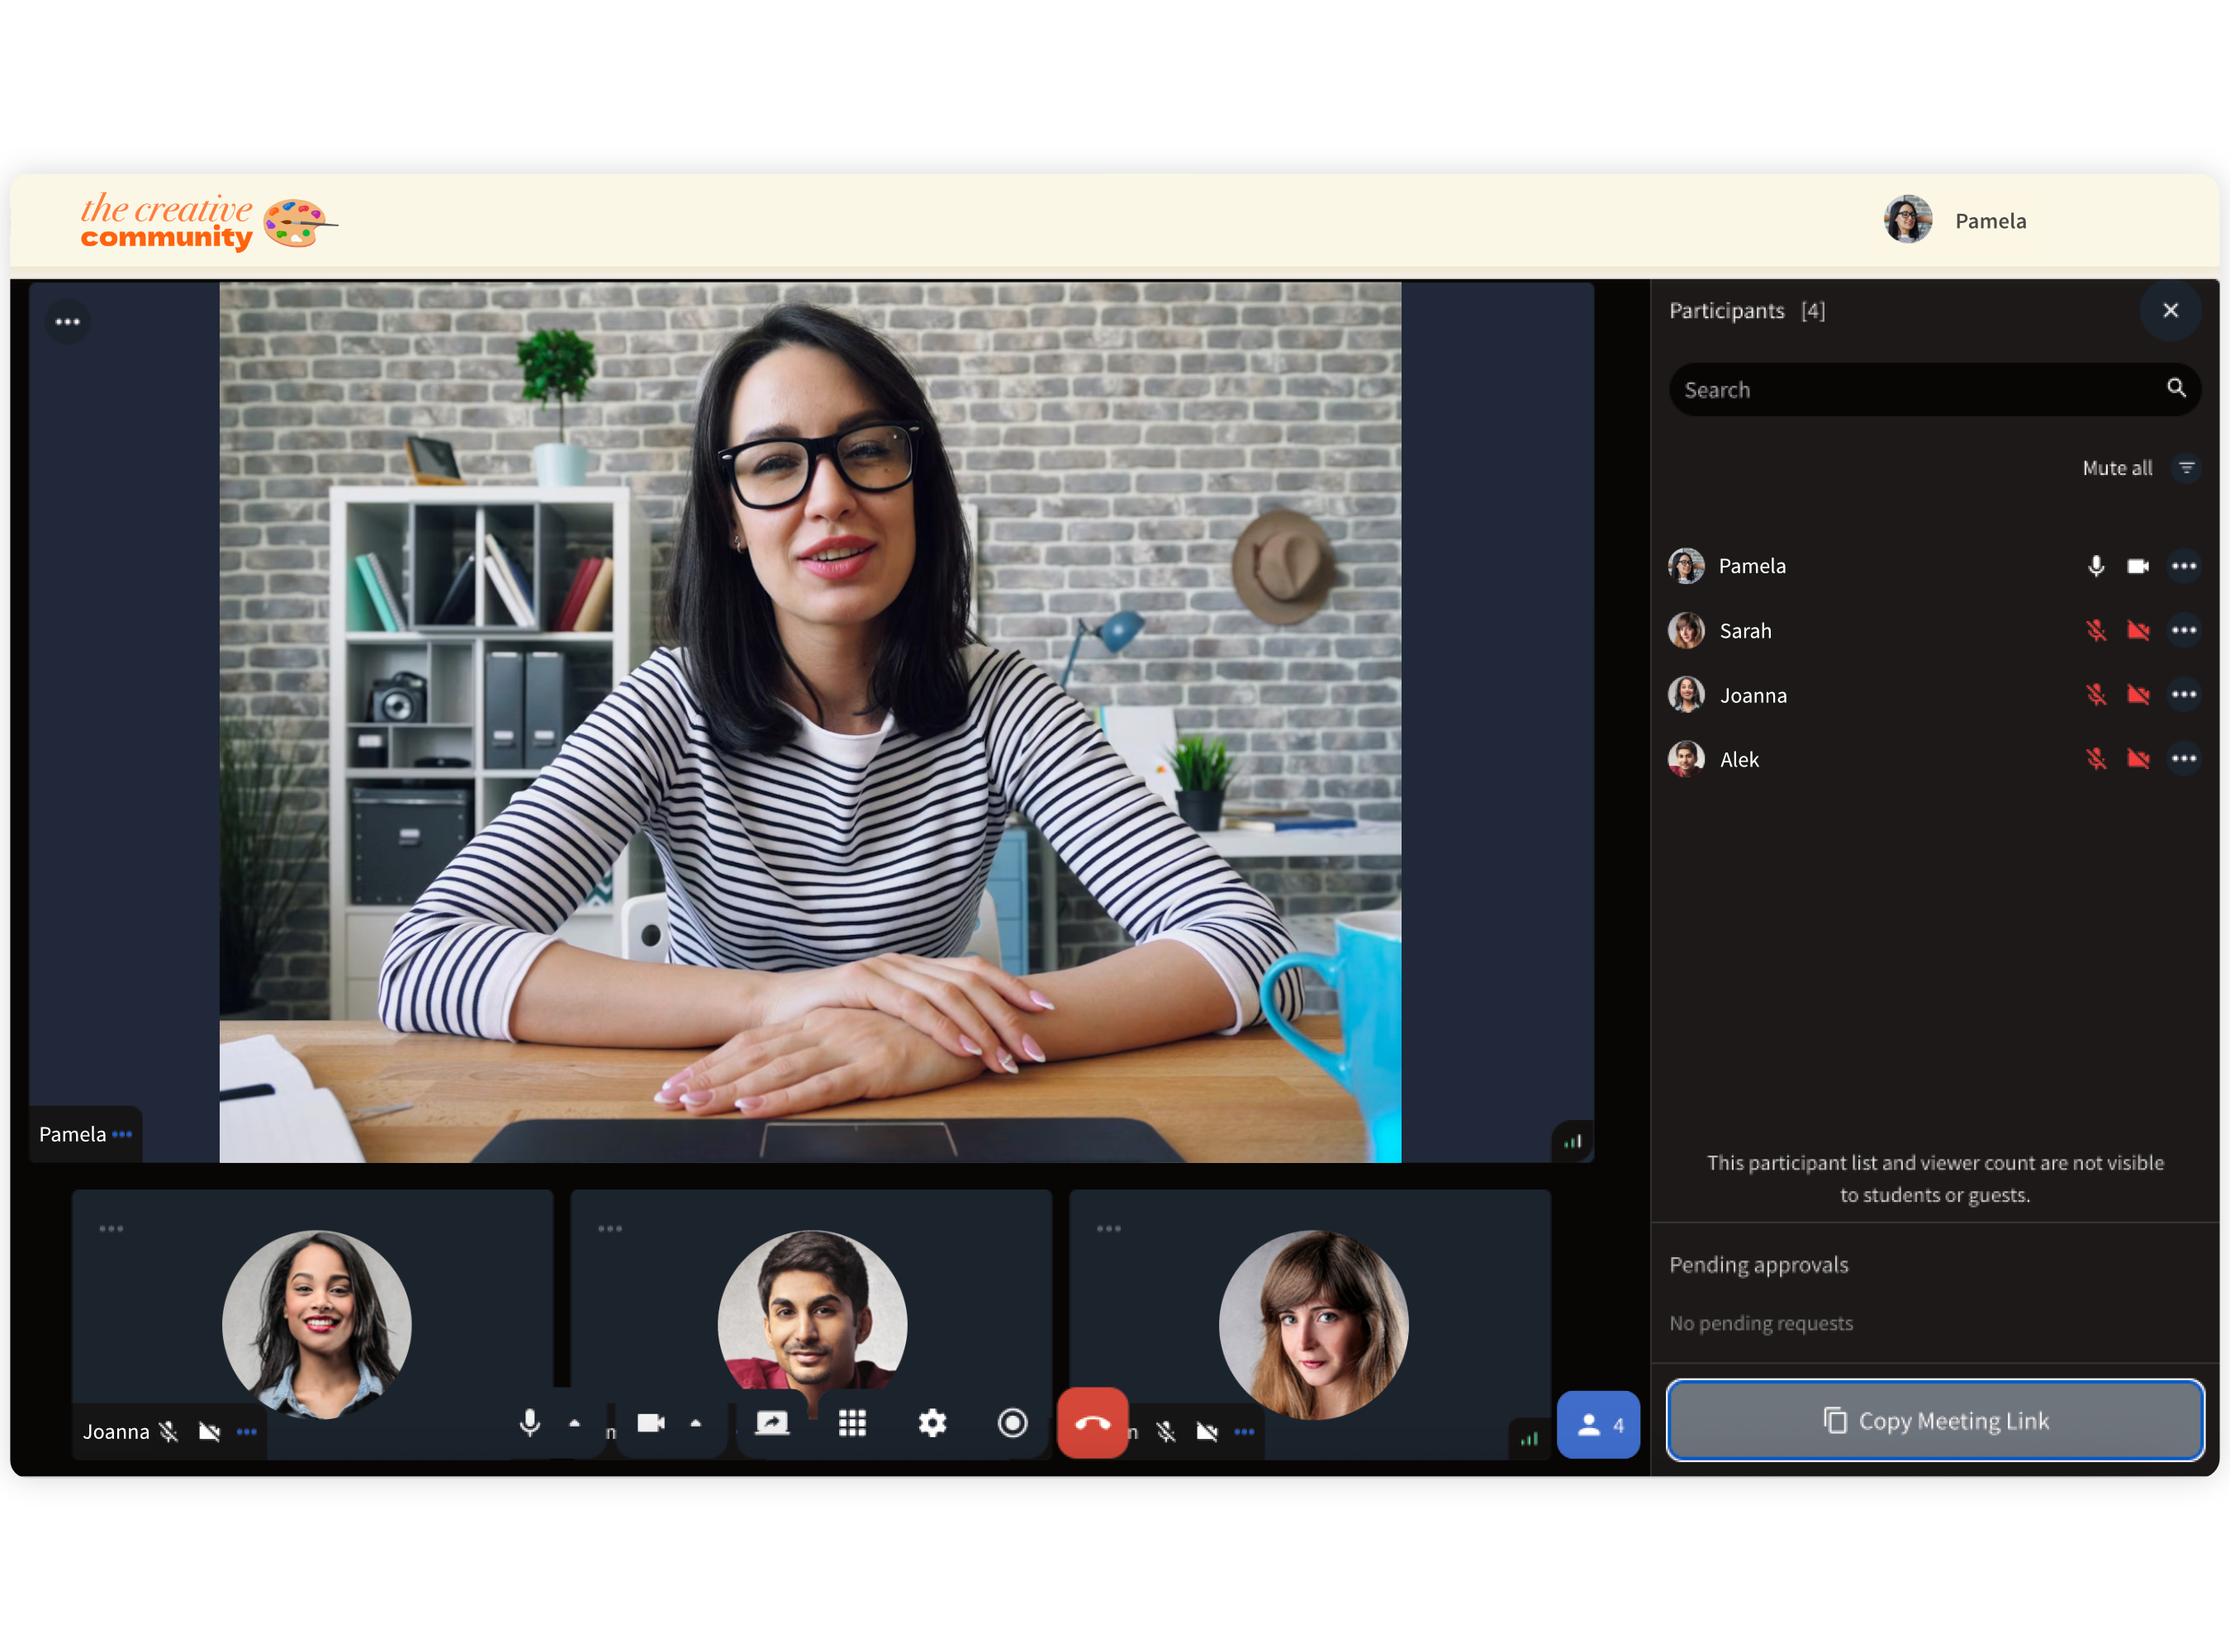Image resolution: width=2230 pixels, height=1652 pixels.
Task: Open the main video three-dot menu
Action: click(67, 322)
